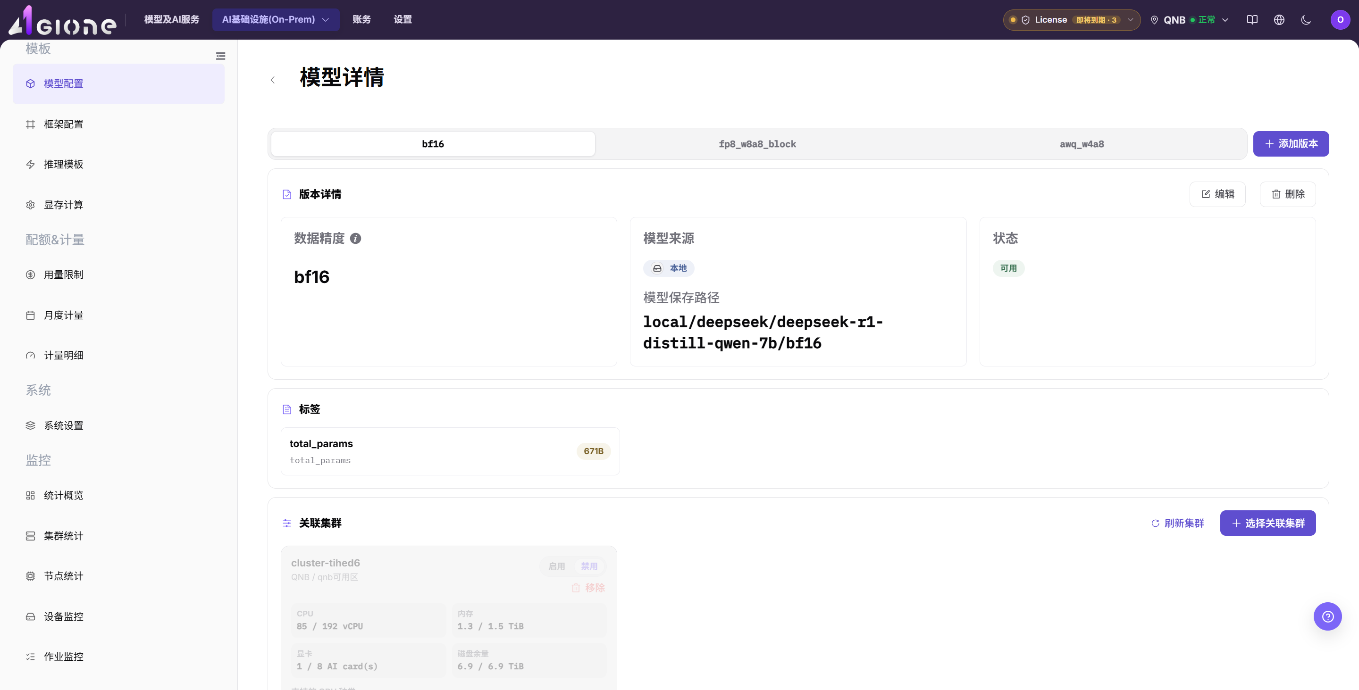Switch to fp8_w8a8_block tab
Image resolution: width=1359 pixels, height=690 pixels.
(757, 144)
